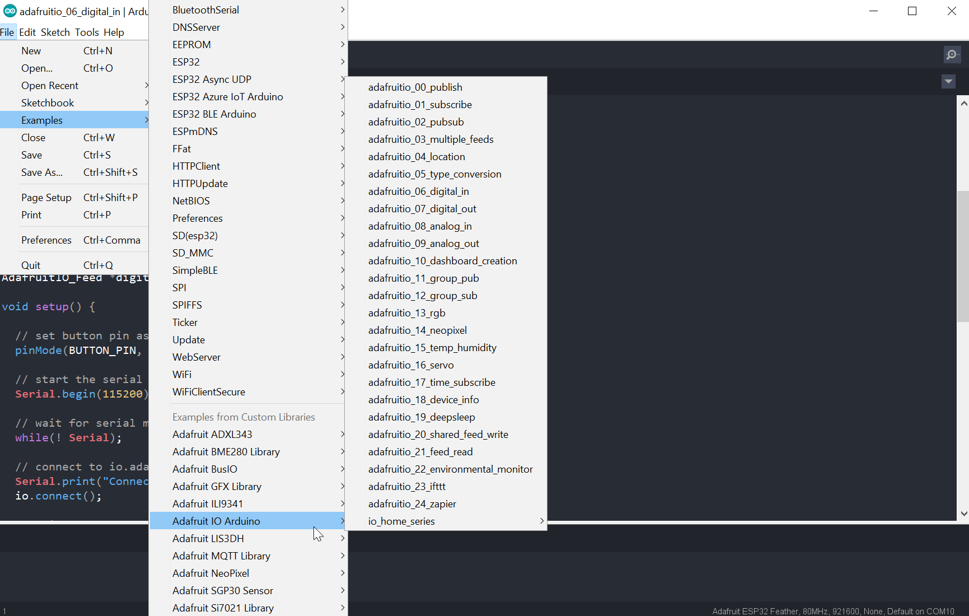Viewport: 969px width, 616px height.
Task: Load adafruitio_22_environmental_monitor example
Action: tap(446, 469)
